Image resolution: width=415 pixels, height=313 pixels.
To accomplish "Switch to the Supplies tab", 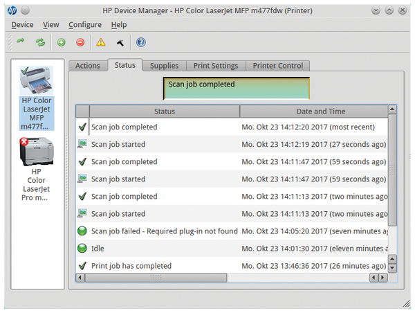I will 164,66.
